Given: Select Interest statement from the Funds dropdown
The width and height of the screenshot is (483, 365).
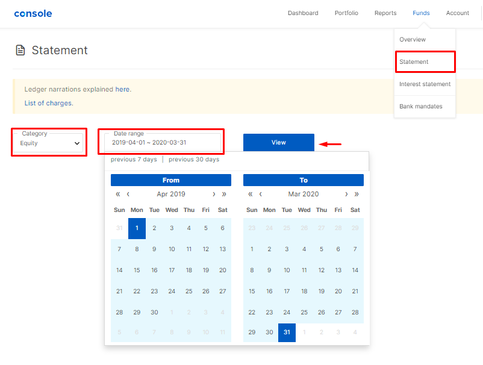Looking at the screenshot, I should [425, 84].
